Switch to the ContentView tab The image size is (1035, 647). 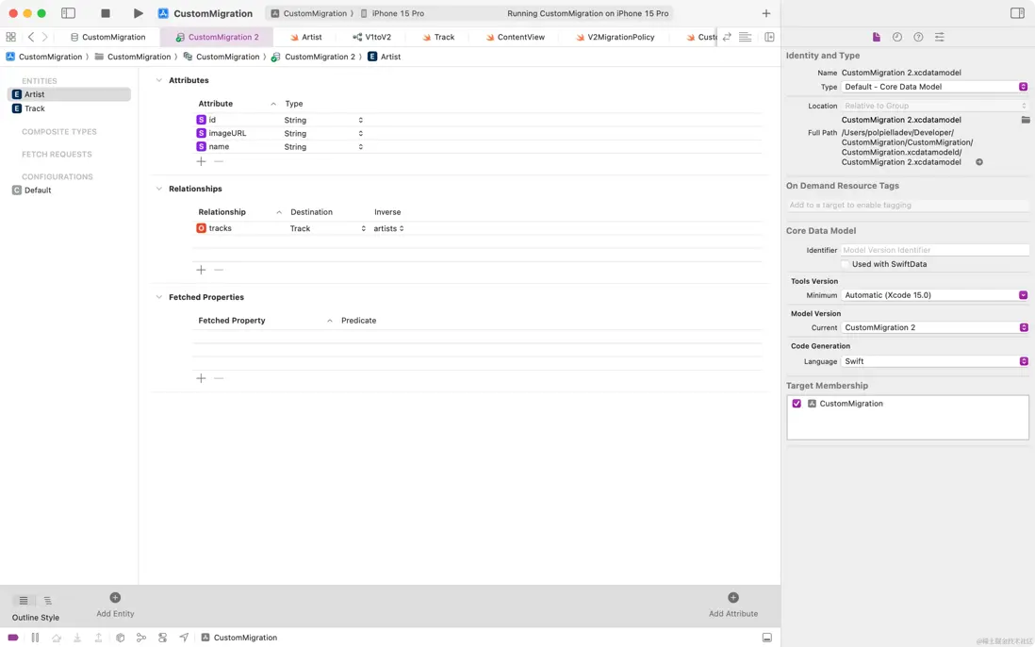(x=515, y=37)
